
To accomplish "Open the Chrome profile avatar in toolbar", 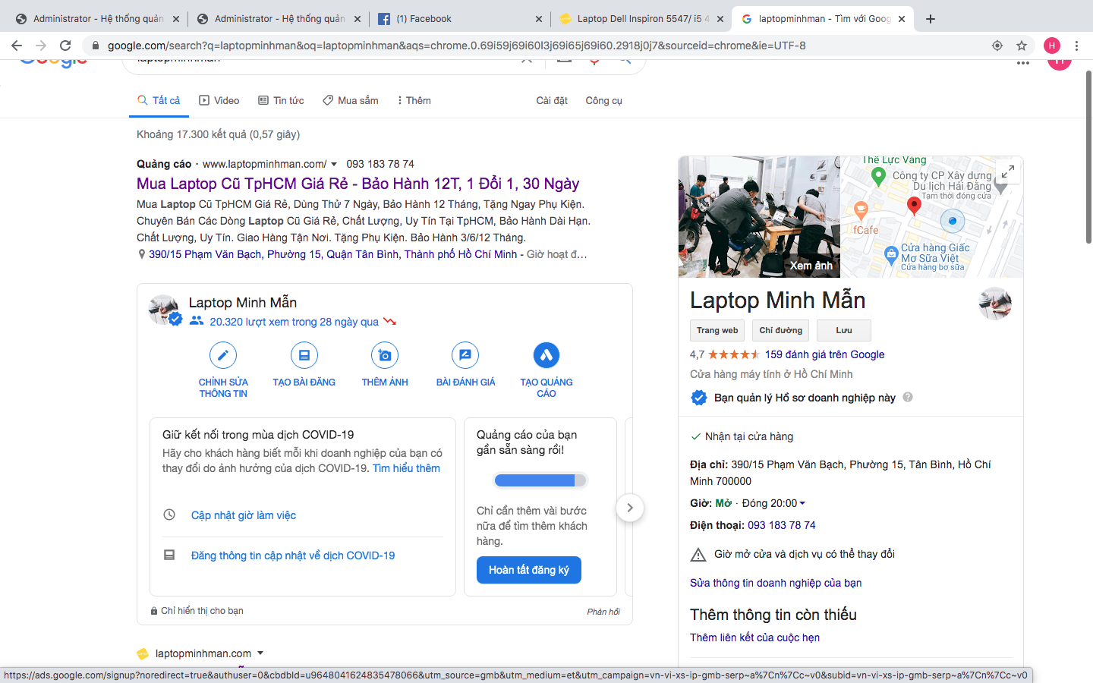I will point(1052,46).
